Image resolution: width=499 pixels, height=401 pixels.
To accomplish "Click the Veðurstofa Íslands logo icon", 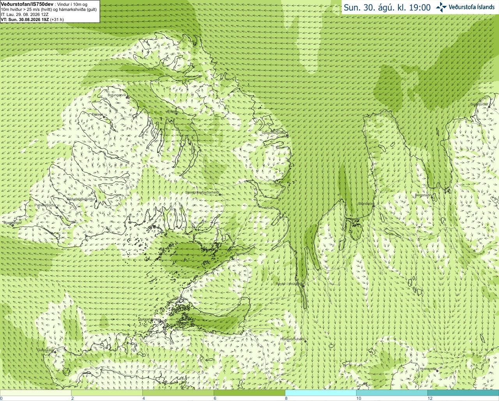I will (441, 7).
